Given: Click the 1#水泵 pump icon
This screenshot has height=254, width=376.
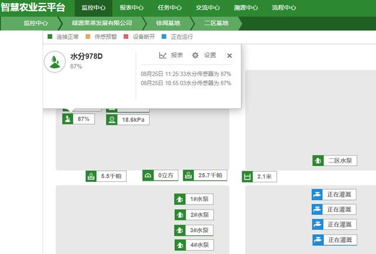Looking at the screenshot, I should point(180,199).
